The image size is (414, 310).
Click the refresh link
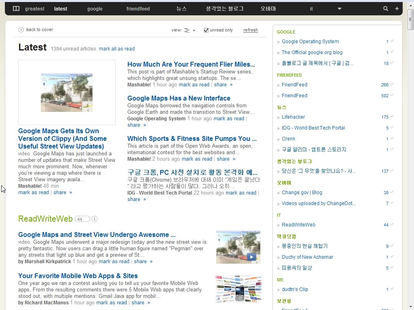pyautogui.click(x=251, y=30)
